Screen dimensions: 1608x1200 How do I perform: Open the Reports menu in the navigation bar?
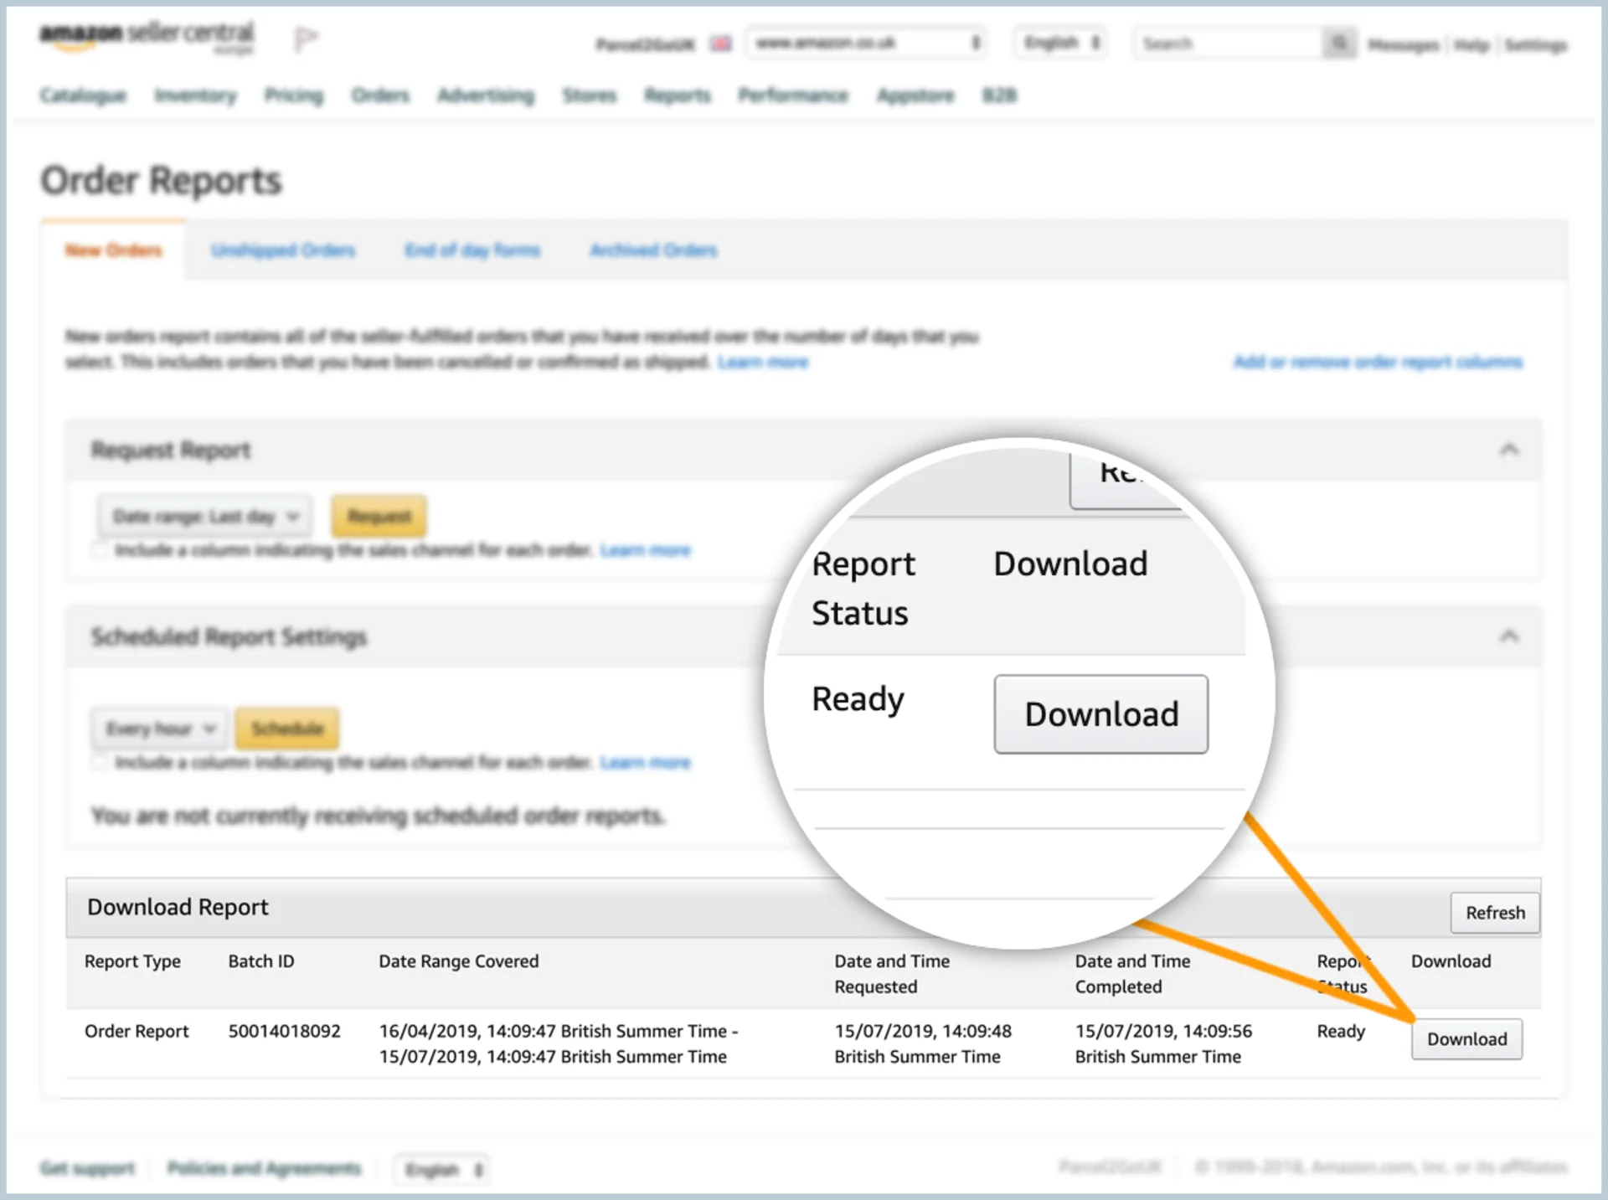tap(678, 95)
